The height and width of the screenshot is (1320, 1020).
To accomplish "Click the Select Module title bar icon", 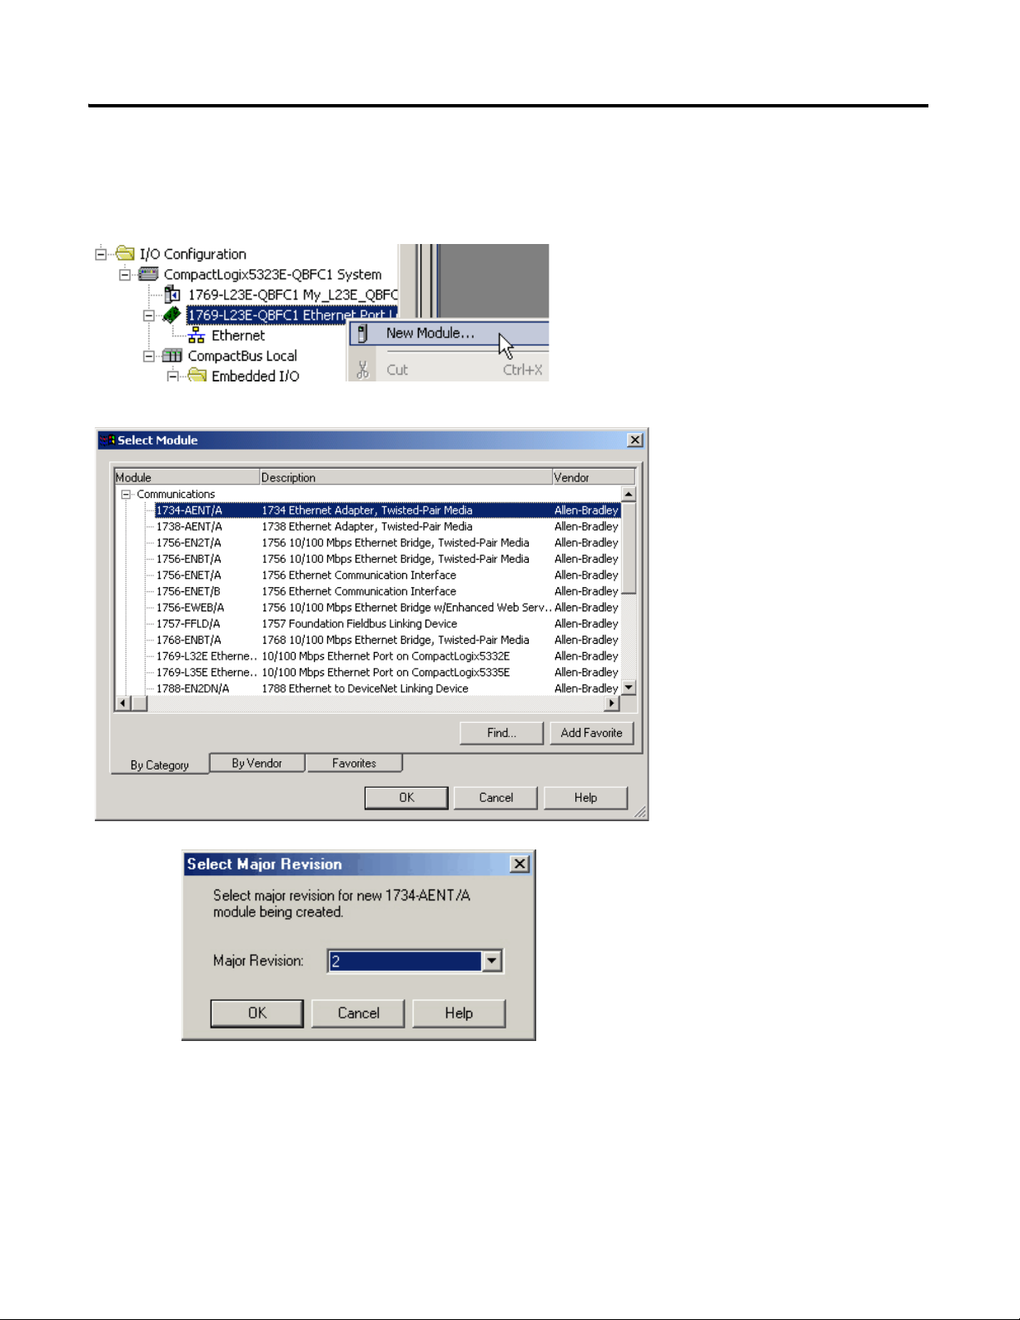I will [x=107, y=440].
